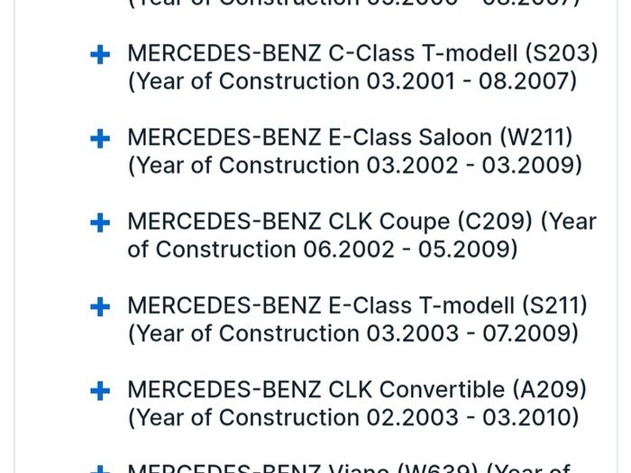Click the (W211) model code text
This screenshot has height=473, width=631.
coord(536,138)
